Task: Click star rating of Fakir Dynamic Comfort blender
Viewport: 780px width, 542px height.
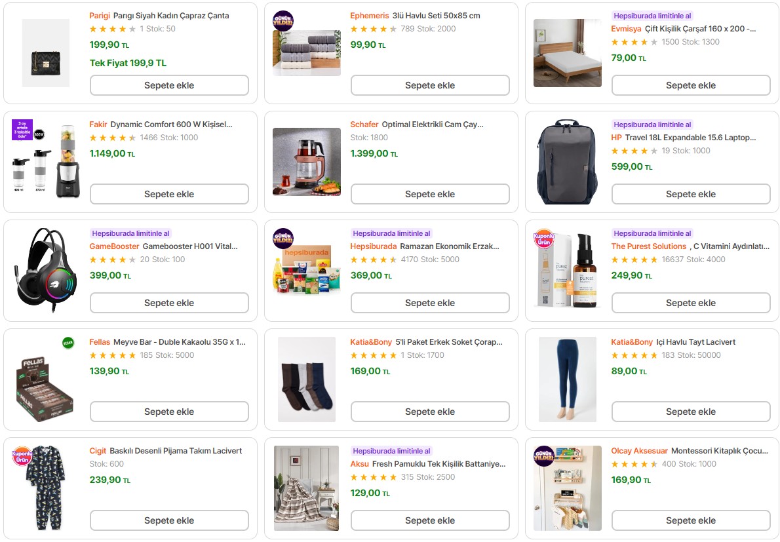Action: click(x=113, y=138)
